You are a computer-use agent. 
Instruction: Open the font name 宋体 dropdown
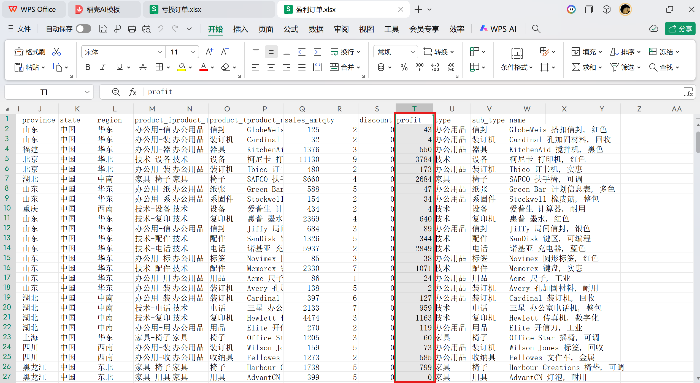(x=160, y=52)
